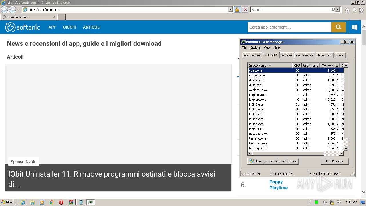This screenshot has height=206, width=366.
Task: Open a new tab in Internet Explorer
Action: (x=61, y=17)
